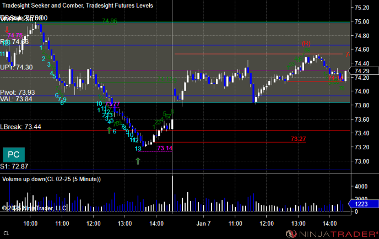
Task: Click the magenta 73.14 price label
Action: pos(165,148)
